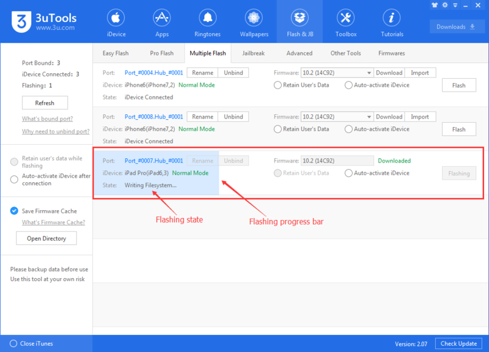Close the 3uTools window
This screenshot has width=489, height=352.
coord(478,5)
